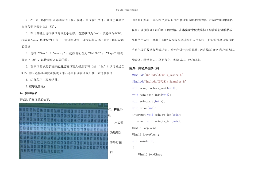Image resolution: width=254 pixels, height=179 pixels.
Task: Click heading '六、实验小' beside image
Action: click(x=115, y=109)
